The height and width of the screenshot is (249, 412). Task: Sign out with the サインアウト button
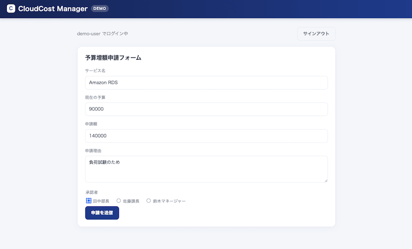click(316, 33)
